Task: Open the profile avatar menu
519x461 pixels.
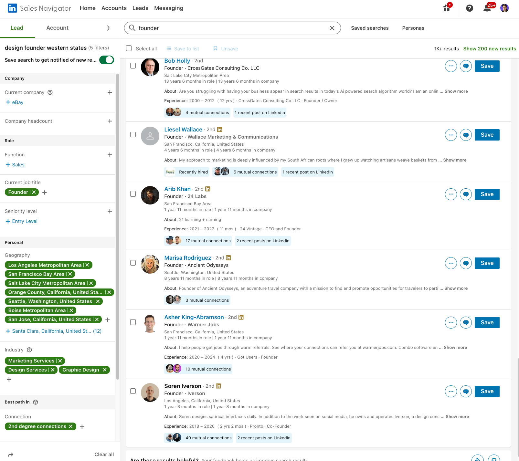Action: (x=504, y=8)
